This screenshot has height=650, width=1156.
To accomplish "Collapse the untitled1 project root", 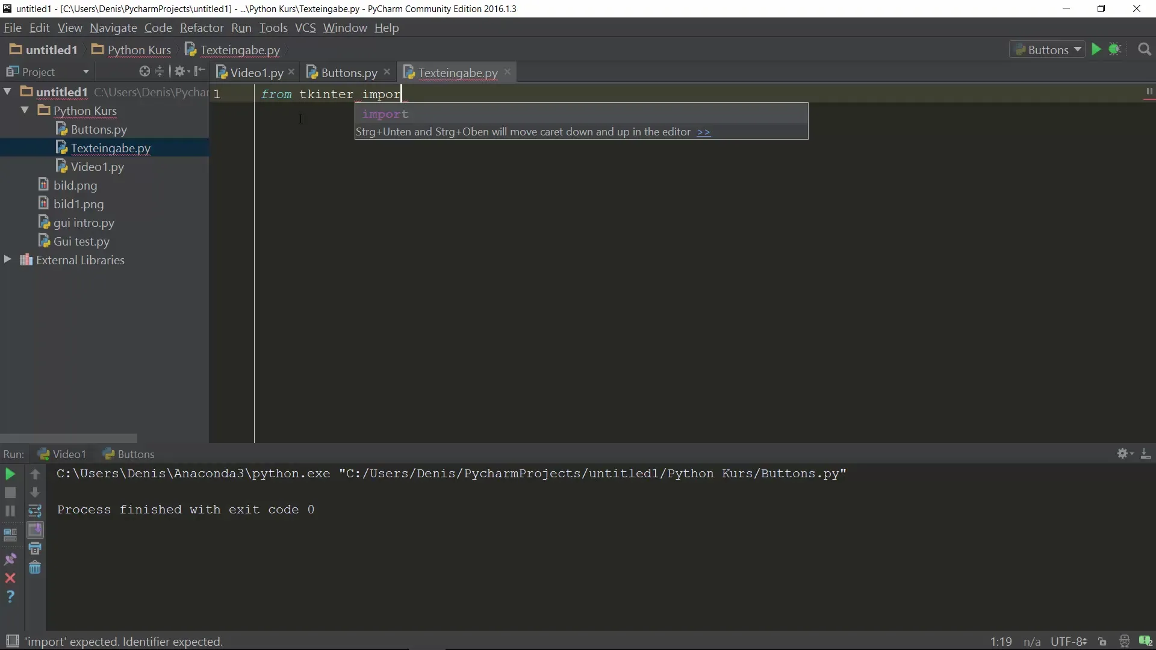I will (x=8, y=91).
